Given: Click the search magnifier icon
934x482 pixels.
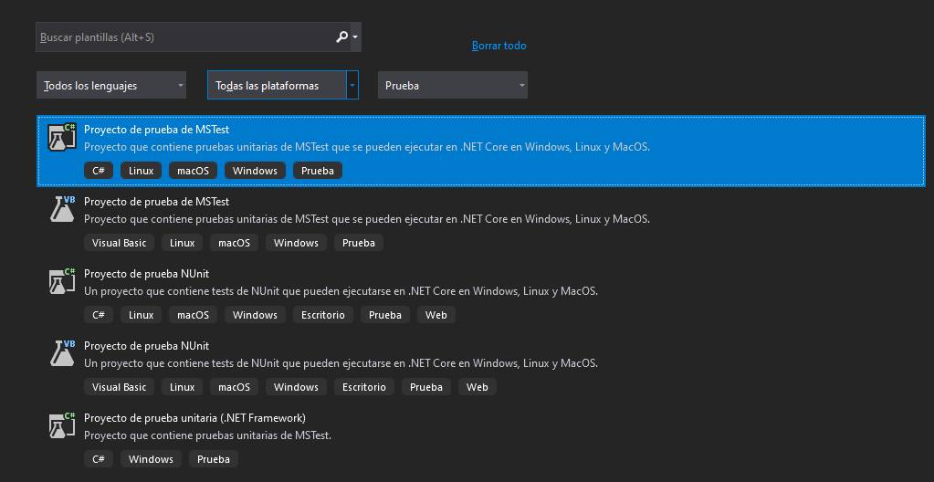Looking at the screenshot, I should point(341,37).
